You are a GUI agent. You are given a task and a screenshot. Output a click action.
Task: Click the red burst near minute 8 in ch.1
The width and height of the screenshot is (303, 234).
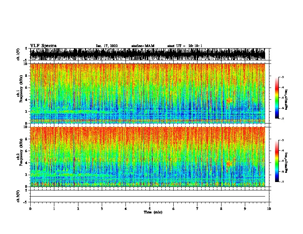coord(230,101)
